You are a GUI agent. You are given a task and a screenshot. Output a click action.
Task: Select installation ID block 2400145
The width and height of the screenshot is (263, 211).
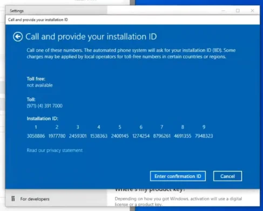120,136
